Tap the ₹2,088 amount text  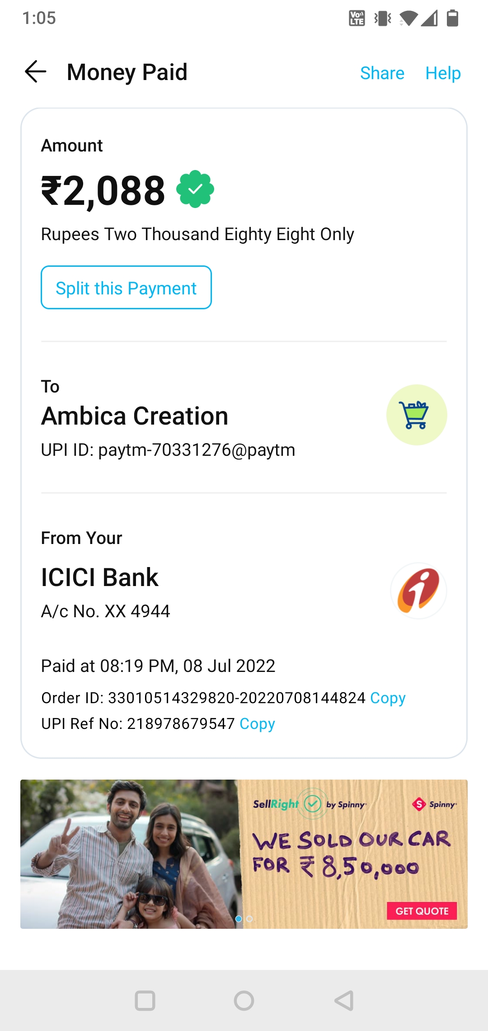[103, 191]
